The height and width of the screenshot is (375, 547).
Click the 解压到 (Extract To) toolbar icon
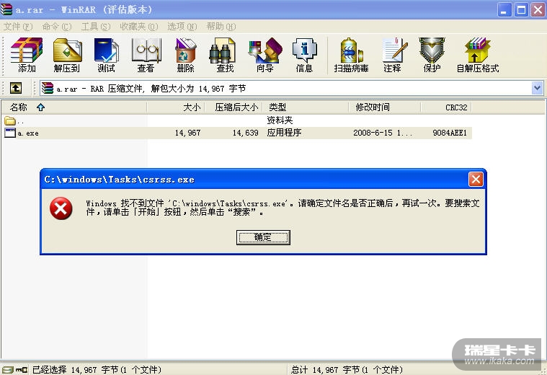tap(67, 55)
